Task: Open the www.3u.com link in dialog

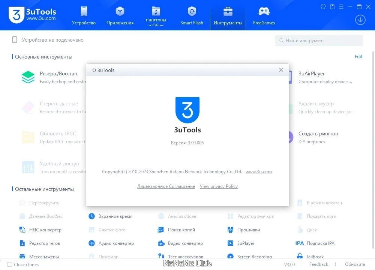Action: point(258,172)
